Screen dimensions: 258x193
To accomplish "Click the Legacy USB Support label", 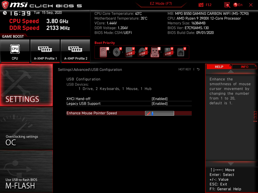I will pos(83,104).
